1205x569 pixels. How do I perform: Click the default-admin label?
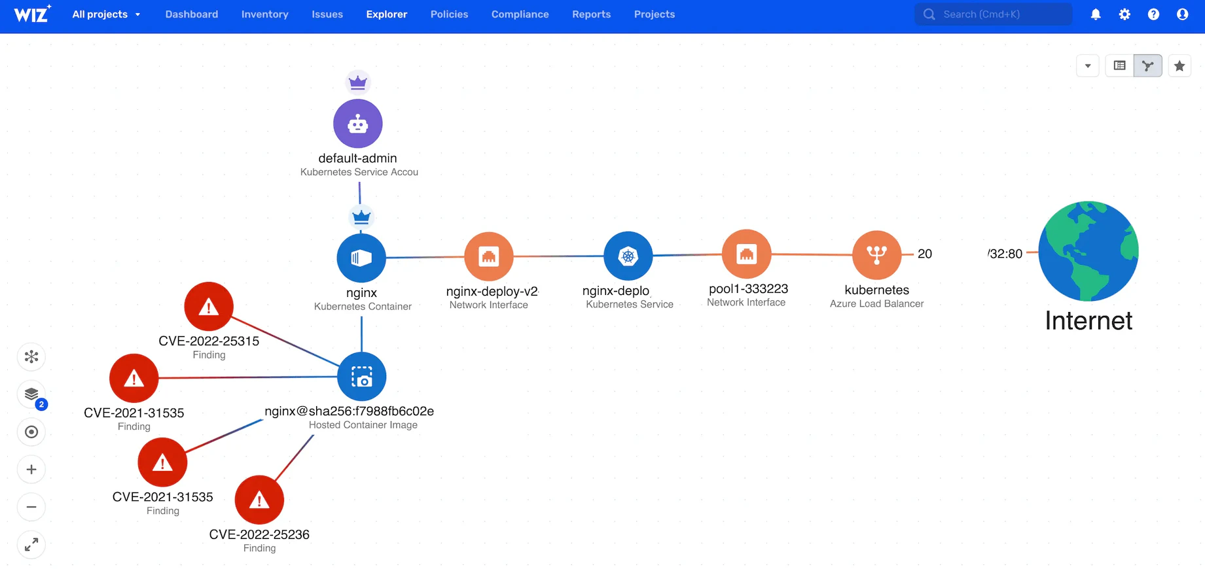[358, 158]
